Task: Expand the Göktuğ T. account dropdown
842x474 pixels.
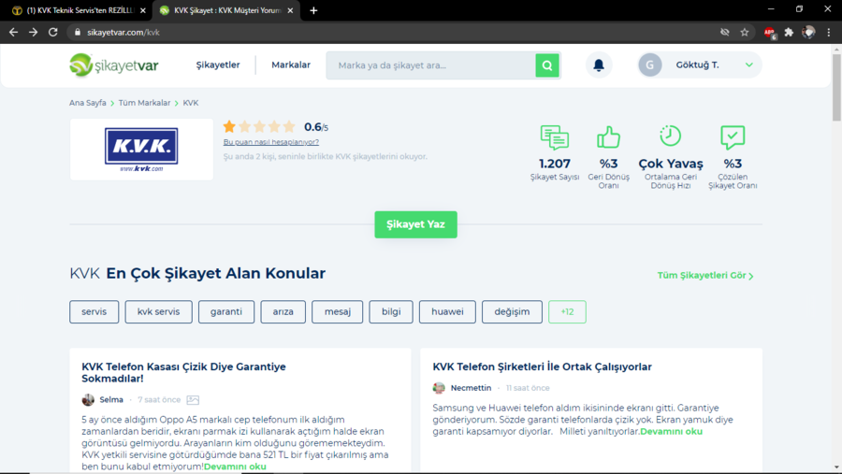Action: tap(748, 65)
